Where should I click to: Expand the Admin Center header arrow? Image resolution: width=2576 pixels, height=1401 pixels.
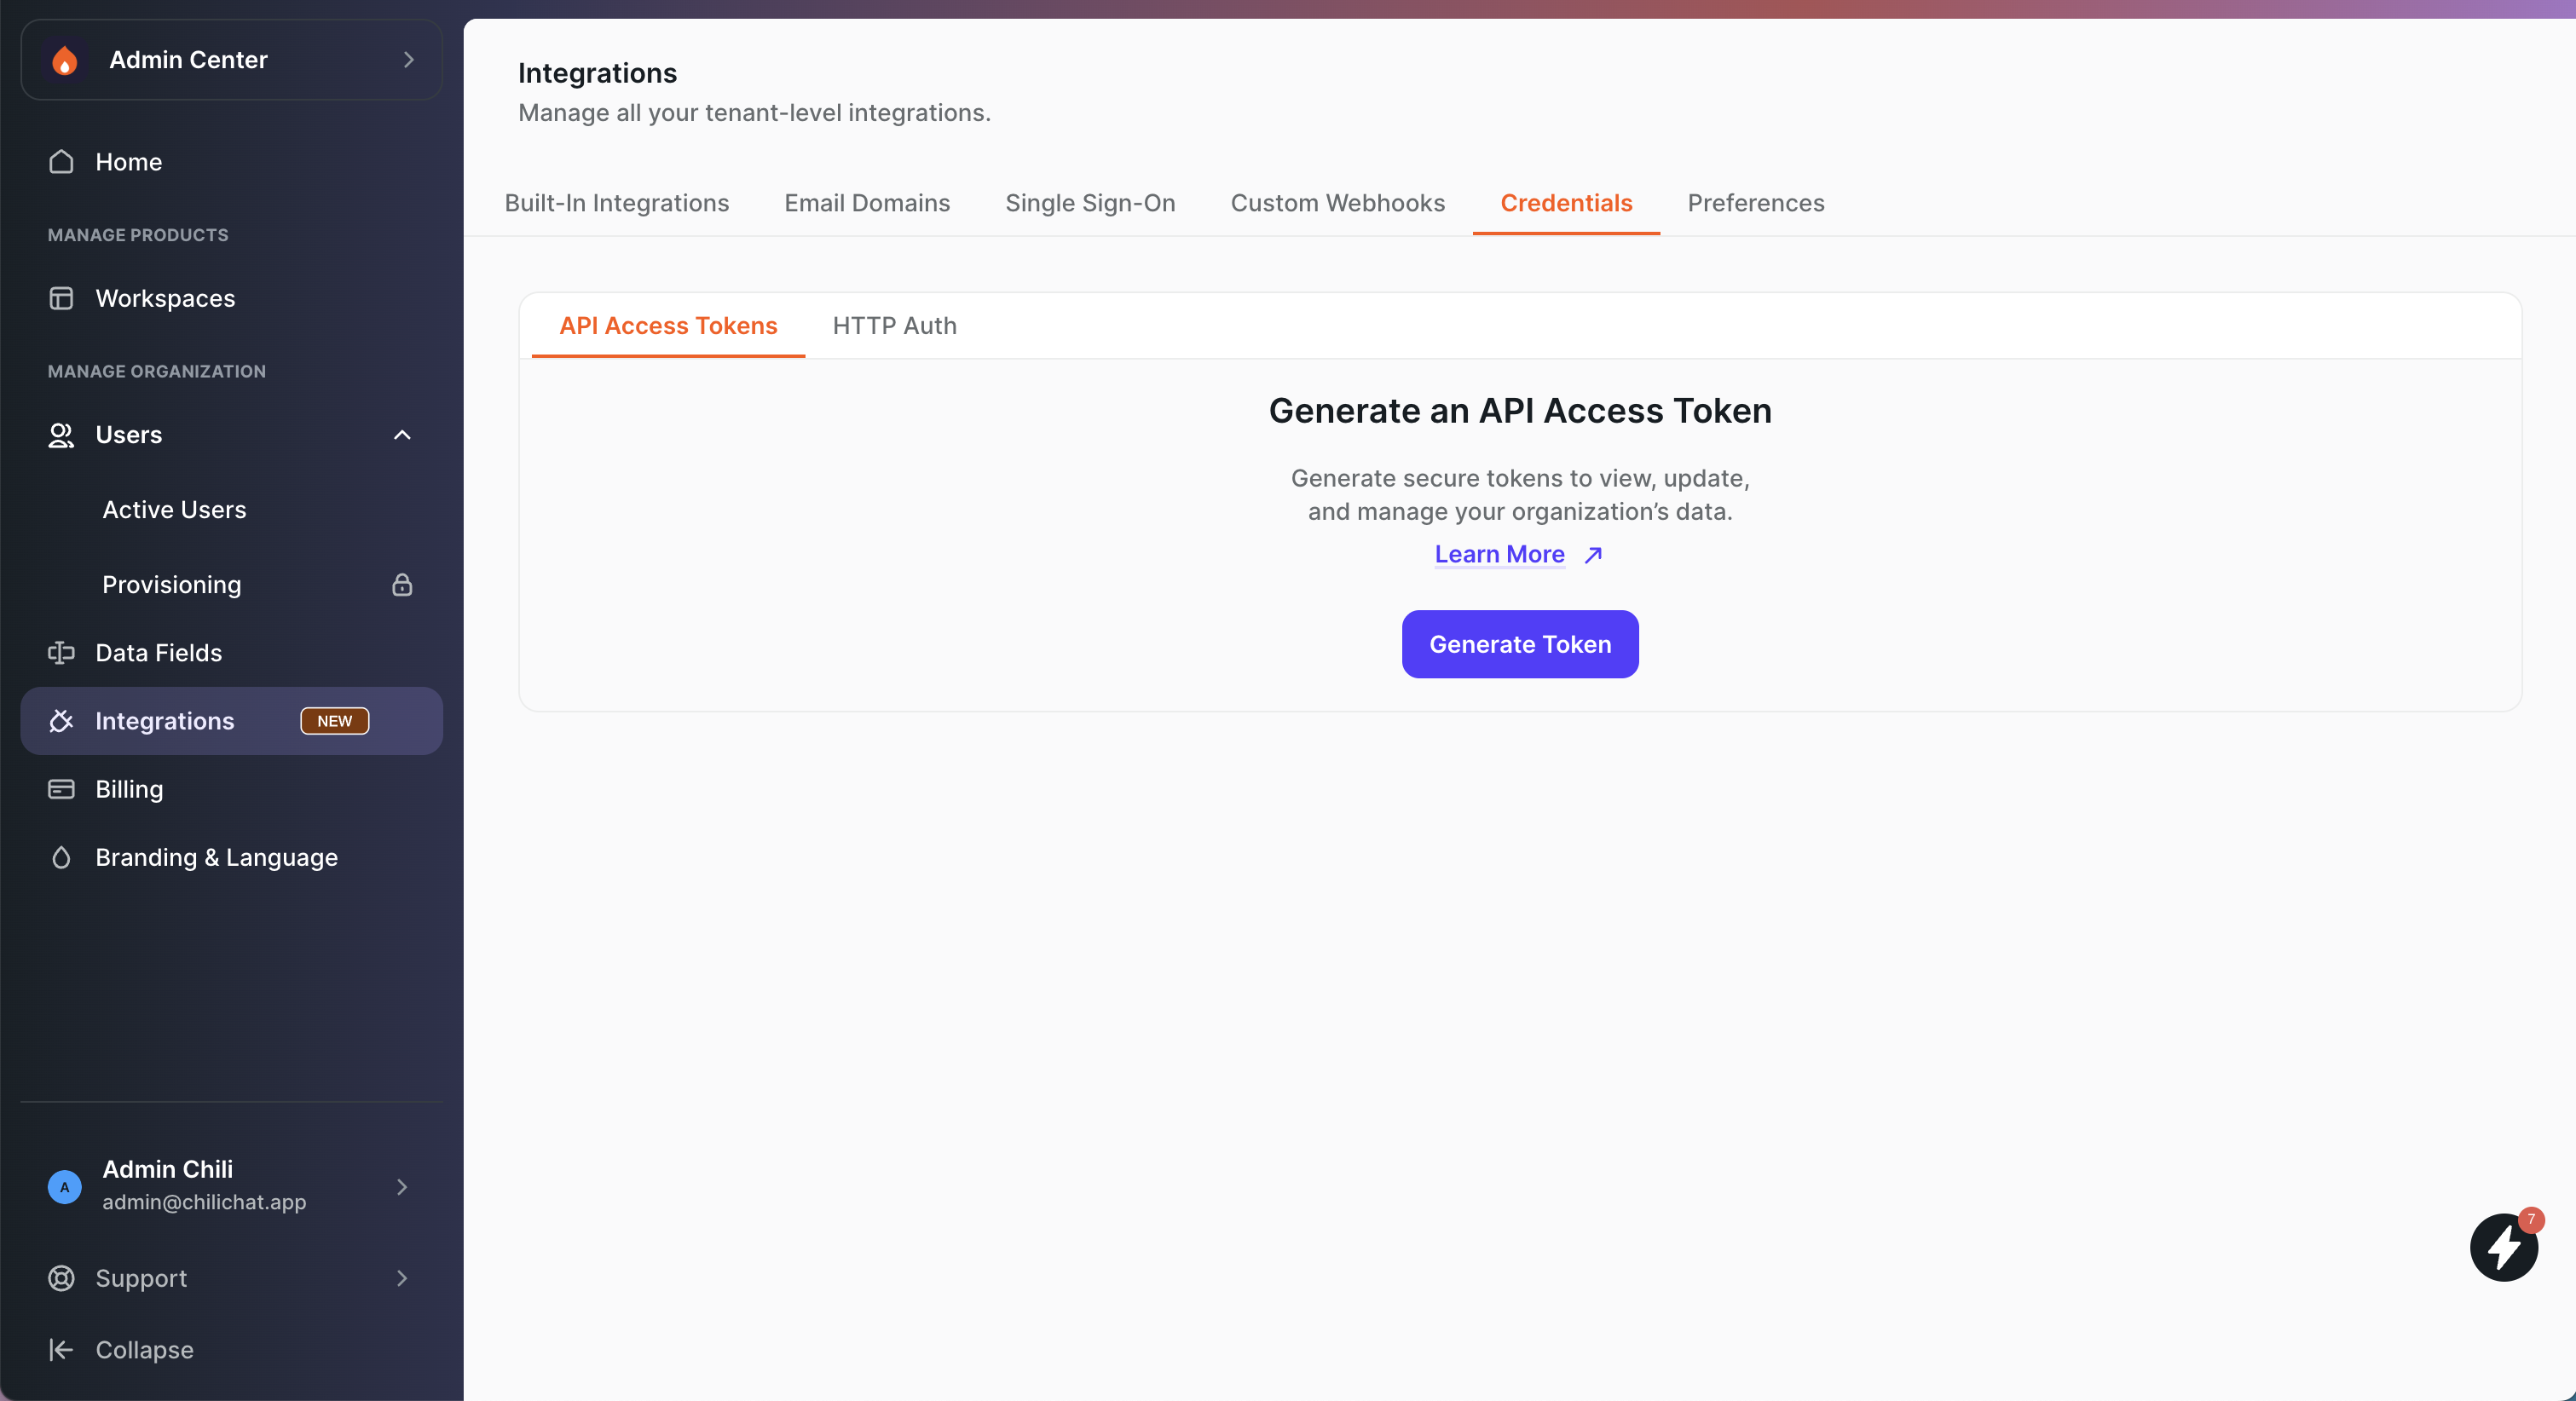(x=408, y=60)
